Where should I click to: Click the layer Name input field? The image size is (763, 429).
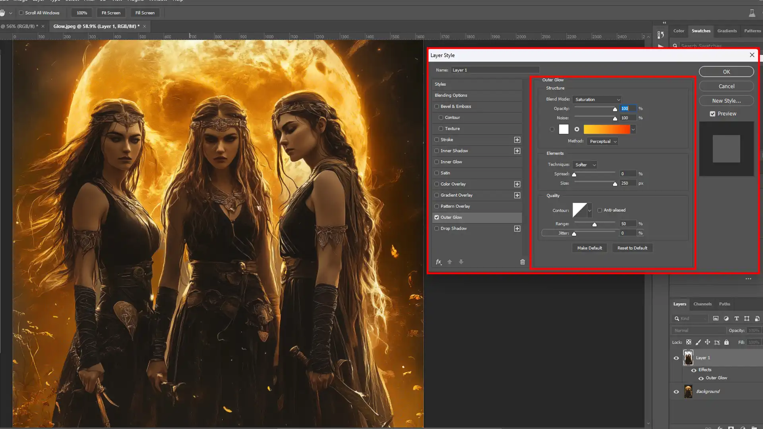[495, 70]
